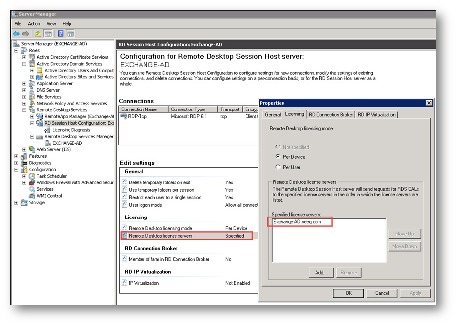This screenshot has width=457, height=326.
Task: Select the Per User licensing mode
Action: pyautogui.click(x=278, y=167)
